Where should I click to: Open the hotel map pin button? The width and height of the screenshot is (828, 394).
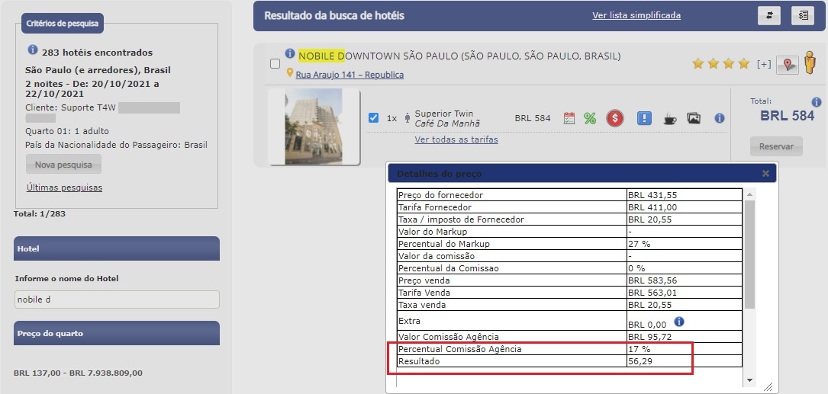tap(788, 65)
